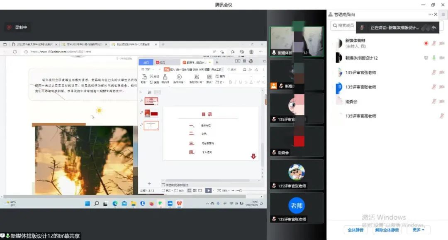Click the shared browser horizontal scrollbar
The width and height of the screenshot is (448, 240).
click(124, 197)
